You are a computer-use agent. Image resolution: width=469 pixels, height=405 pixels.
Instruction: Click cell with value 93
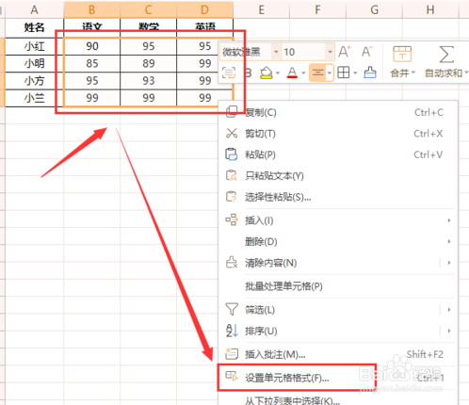point(149,81)
